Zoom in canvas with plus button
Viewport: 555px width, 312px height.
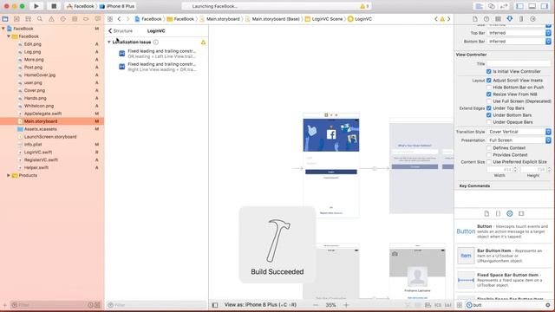346,305
